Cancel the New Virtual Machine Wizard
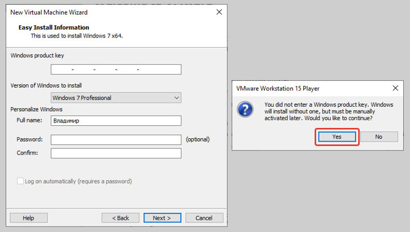Image resolution: width=410 pixels, height=232 pixels. 204,218
